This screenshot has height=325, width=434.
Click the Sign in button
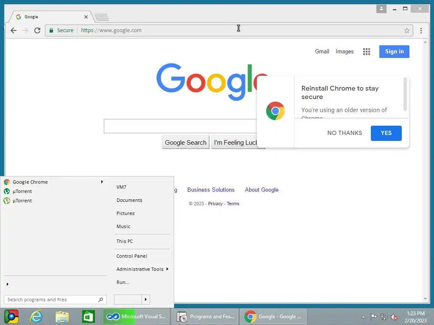tap(394, 51)
